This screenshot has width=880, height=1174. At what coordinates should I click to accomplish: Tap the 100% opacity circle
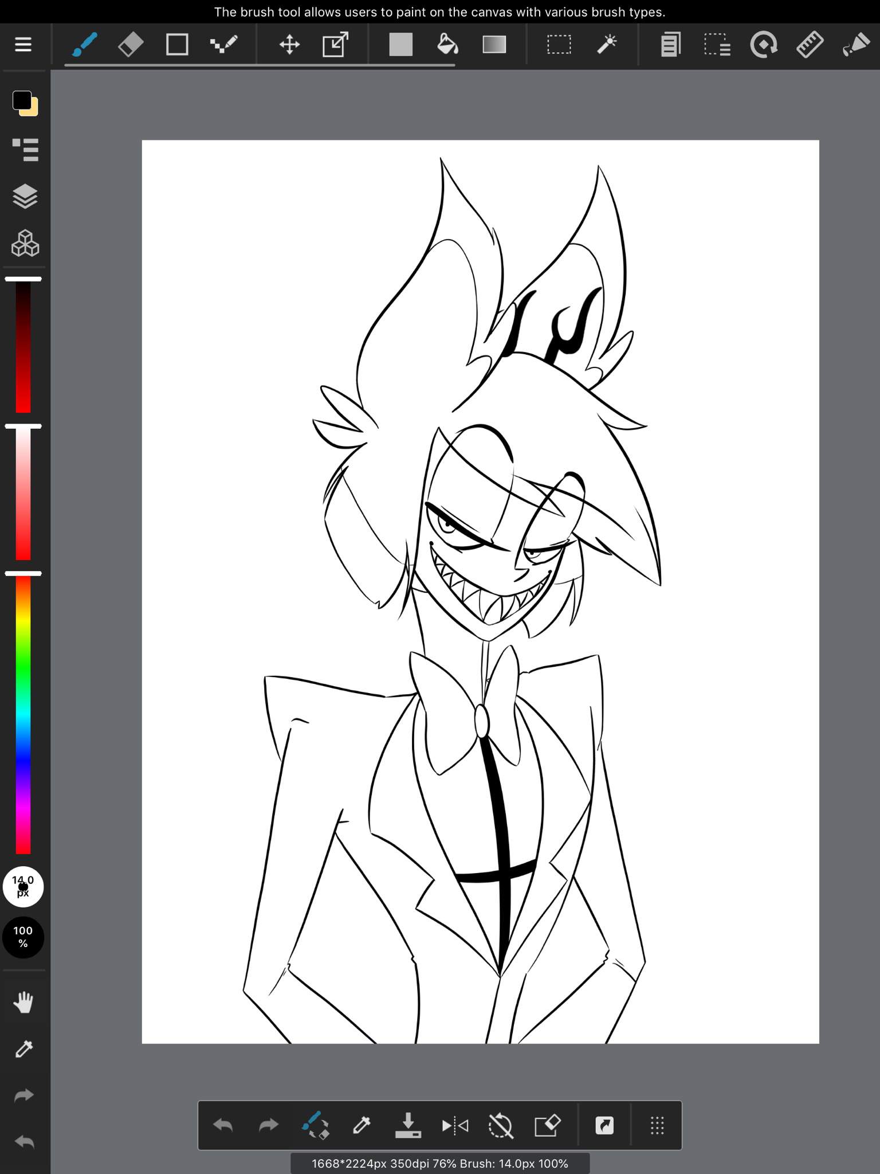coord(23,937)
